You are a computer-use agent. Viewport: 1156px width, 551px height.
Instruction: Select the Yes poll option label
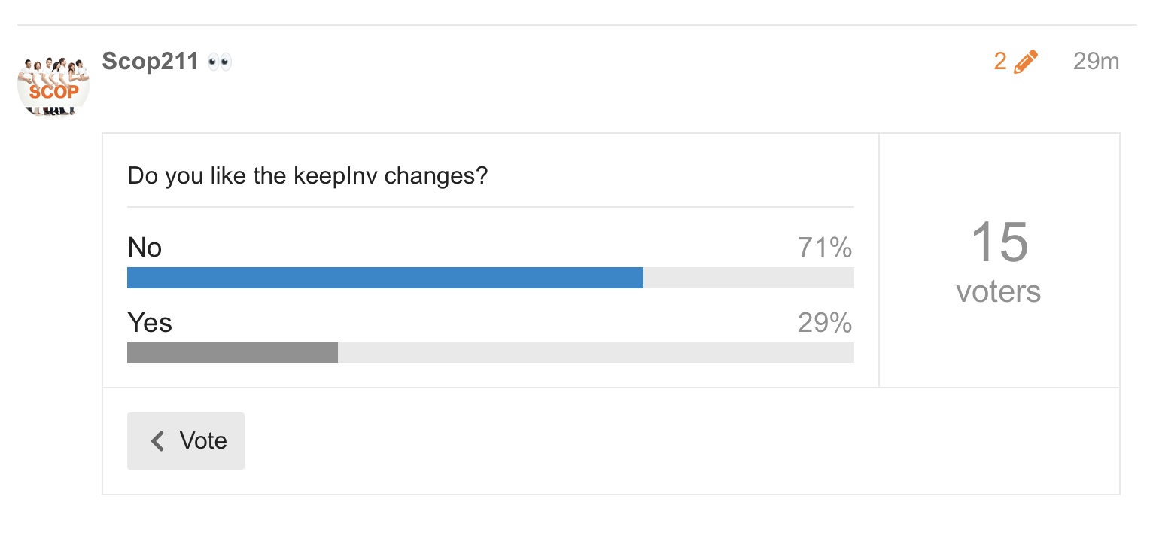[x=150, y=322]
